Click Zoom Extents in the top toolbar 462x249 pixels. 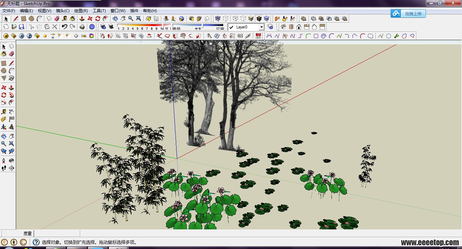(138, 19)
